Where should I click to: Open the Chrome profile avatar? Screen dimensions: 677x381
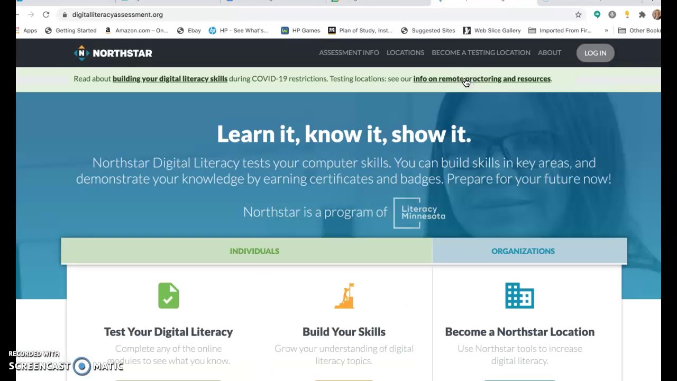(x=656, y=15)
